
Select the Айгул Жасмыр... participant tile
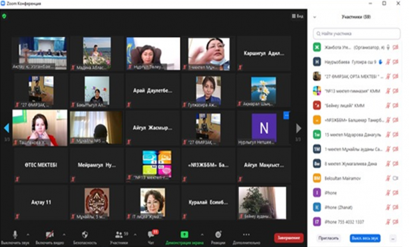pyautogui.click(x=153, y=128)
